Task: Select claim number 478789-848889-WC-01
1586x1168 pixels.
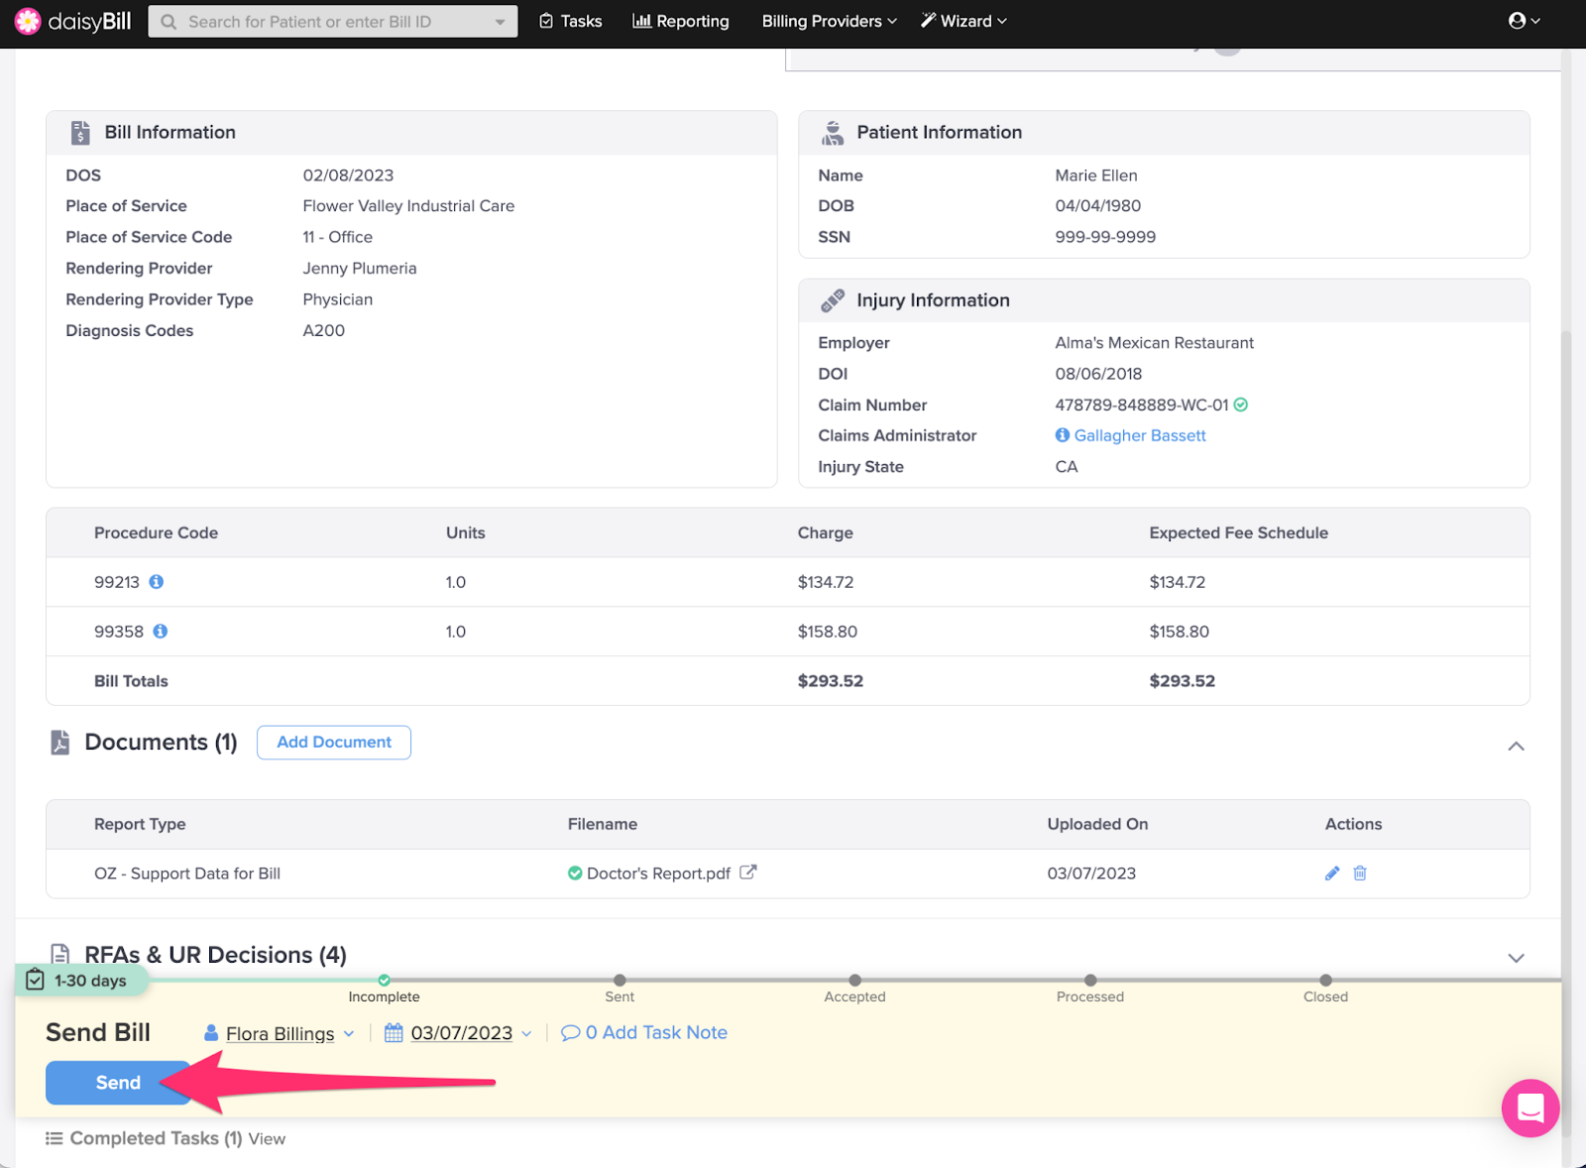Action: coord(1142,405)
